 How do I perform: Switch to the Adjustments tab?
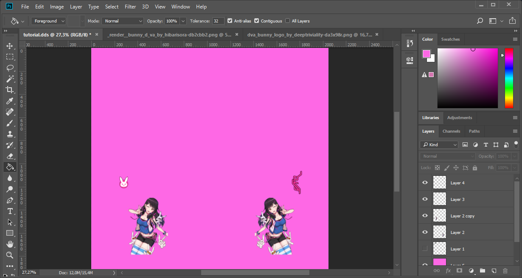460,118
